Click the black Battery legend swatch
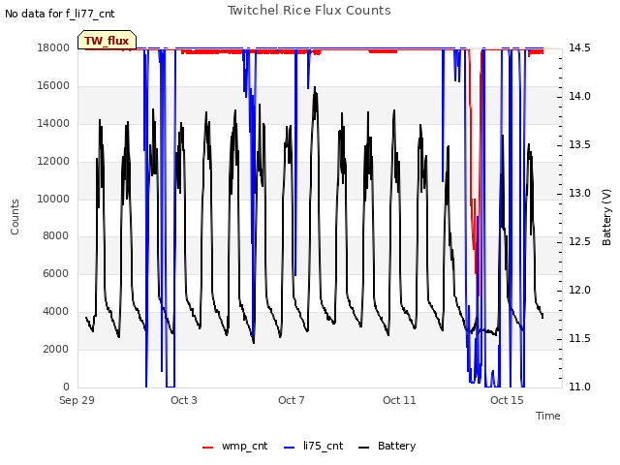Viewport: 620px width, 465px height. [364, 448]
